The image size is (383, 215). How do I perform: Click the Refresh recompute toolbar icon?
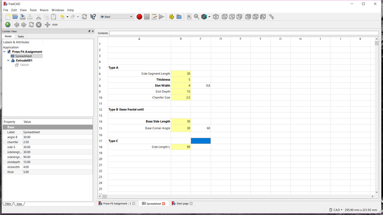point(84,17)
